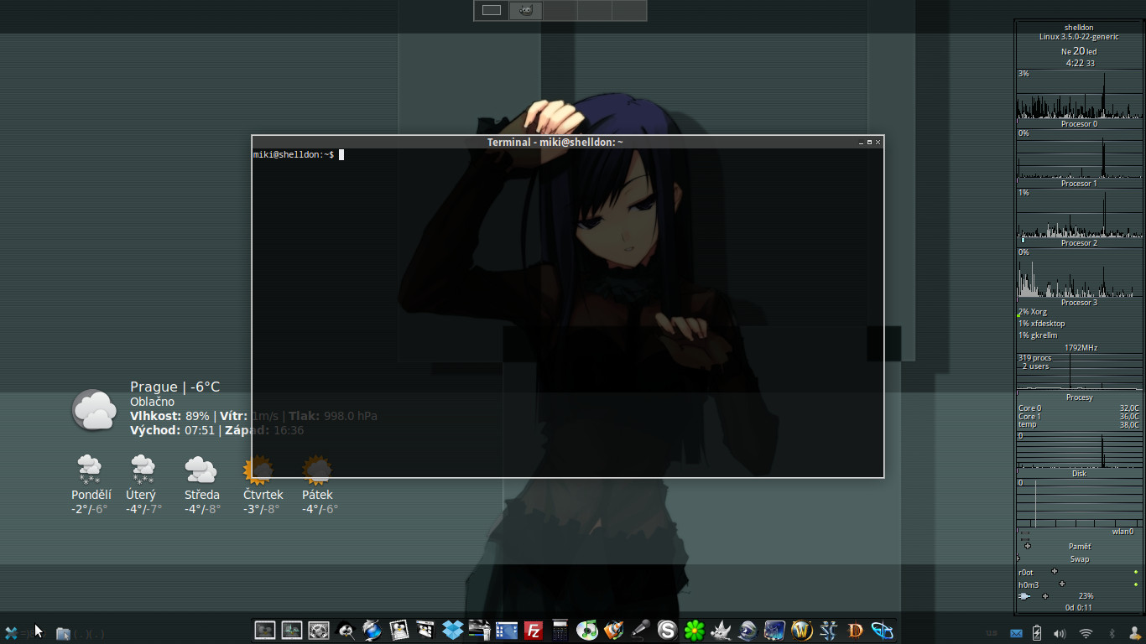Toggle the Bluetooth tray indicator
This screenshot has width=1146, height=644.
[1112, 634]
